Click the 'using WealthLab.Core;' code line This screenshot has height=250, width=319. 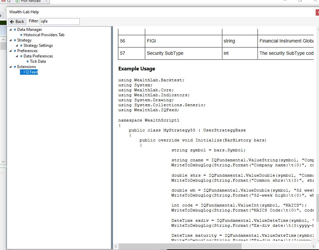(146, 90)
